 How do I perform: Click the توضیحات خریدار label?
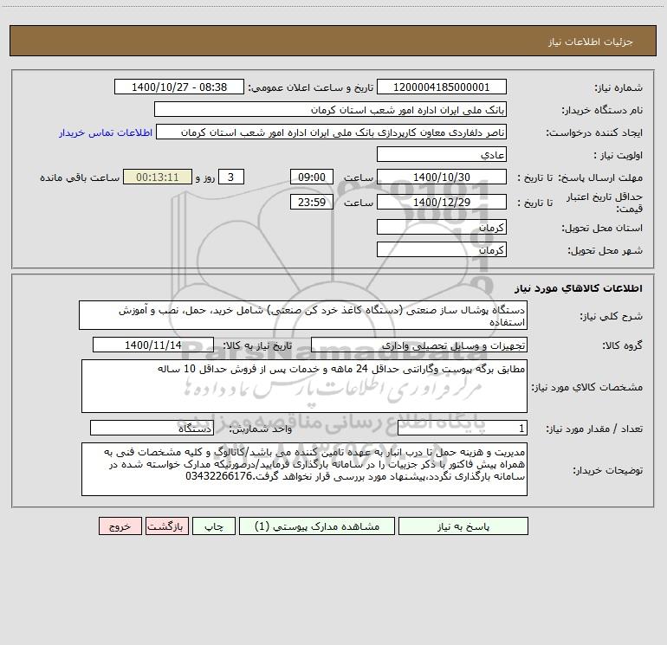tap(607, 470)
